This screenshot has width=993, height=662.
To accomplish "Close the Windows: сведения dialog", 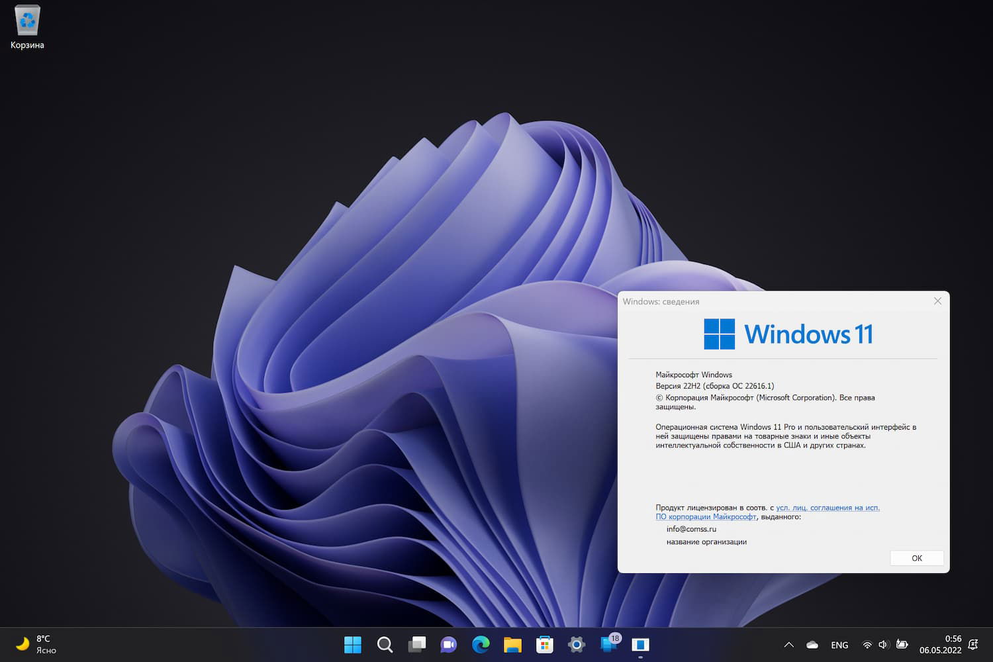I will [937, 301].
